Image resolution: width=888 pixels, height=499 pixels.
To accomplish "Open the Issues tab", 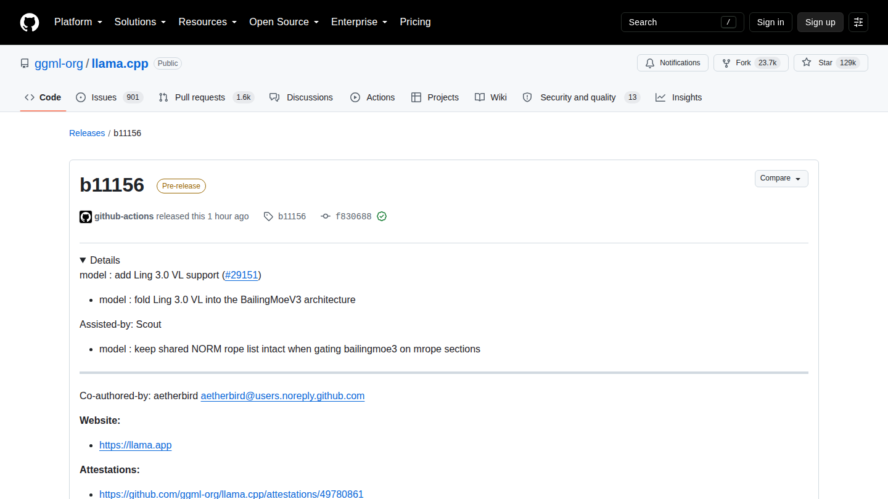I will pyautogui.click(x=109, y=97).
